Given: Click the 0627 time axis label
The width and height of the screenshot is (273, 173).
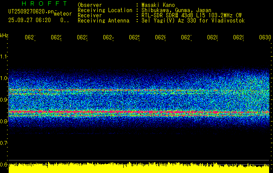Looking at the screenshot, I should (x=186, y=38).
